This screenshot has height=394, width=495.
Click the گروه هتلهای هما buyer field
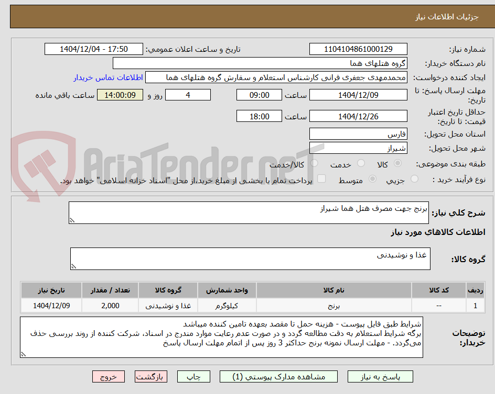260,63
